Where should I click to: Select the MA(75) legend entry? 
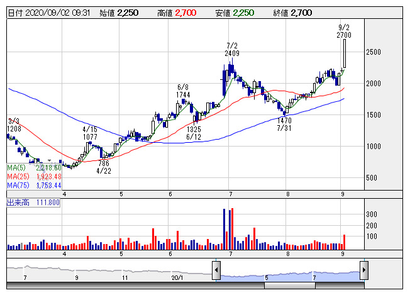coord(35,186)
